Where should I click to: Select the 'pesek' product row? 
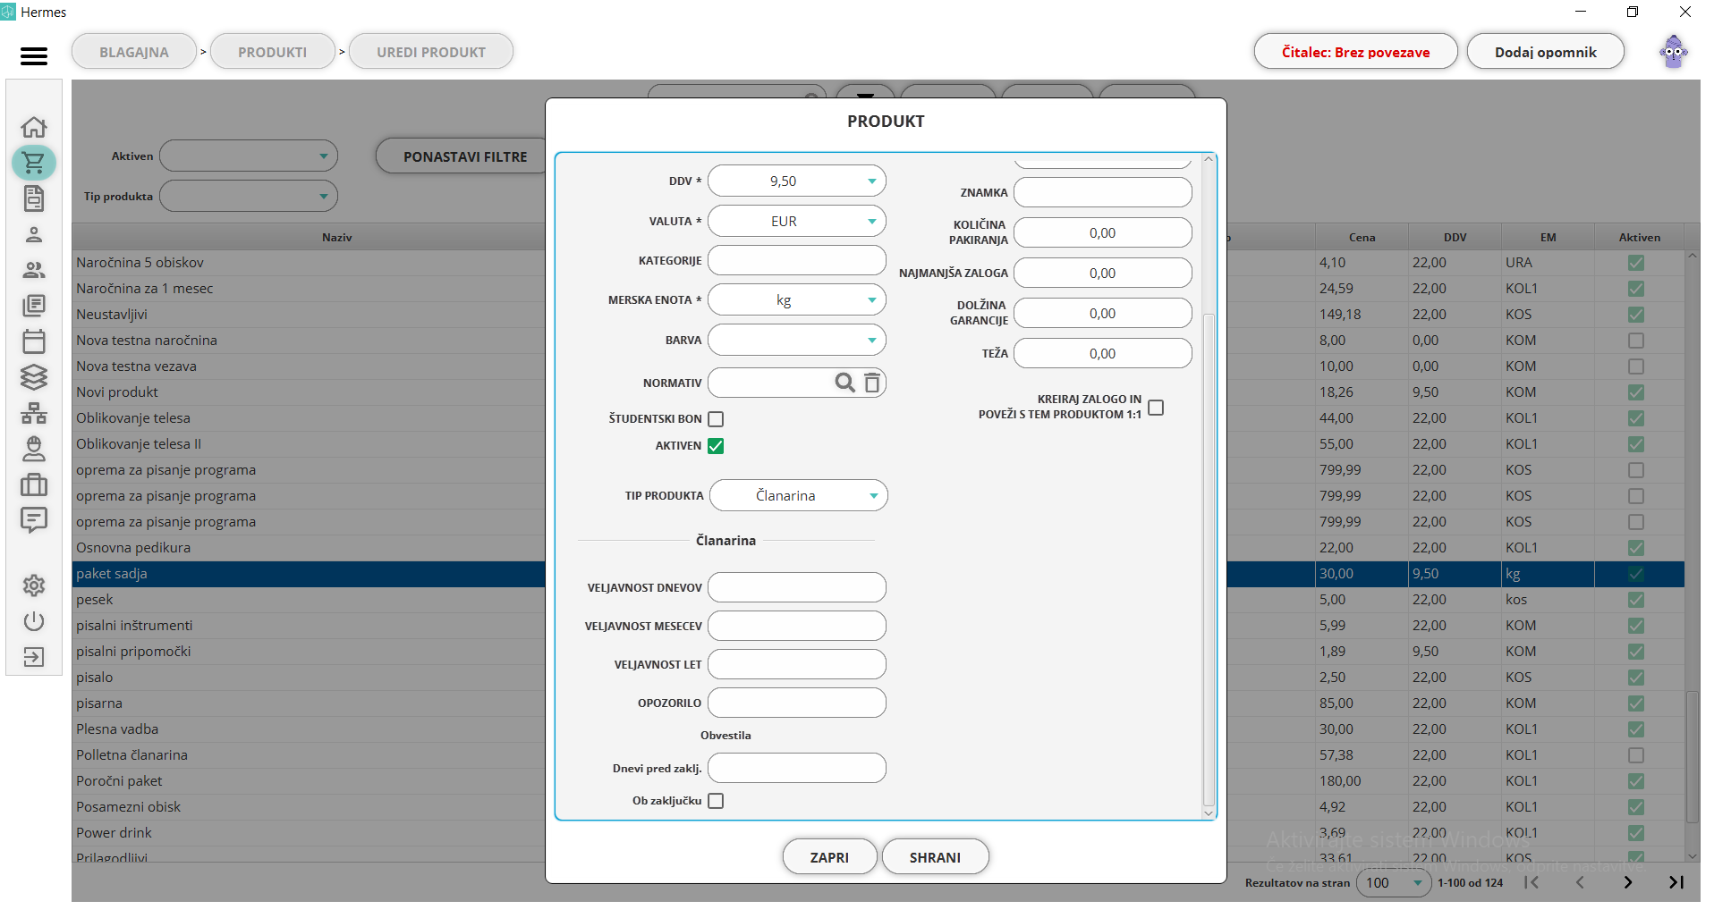(x=309, y=600)
